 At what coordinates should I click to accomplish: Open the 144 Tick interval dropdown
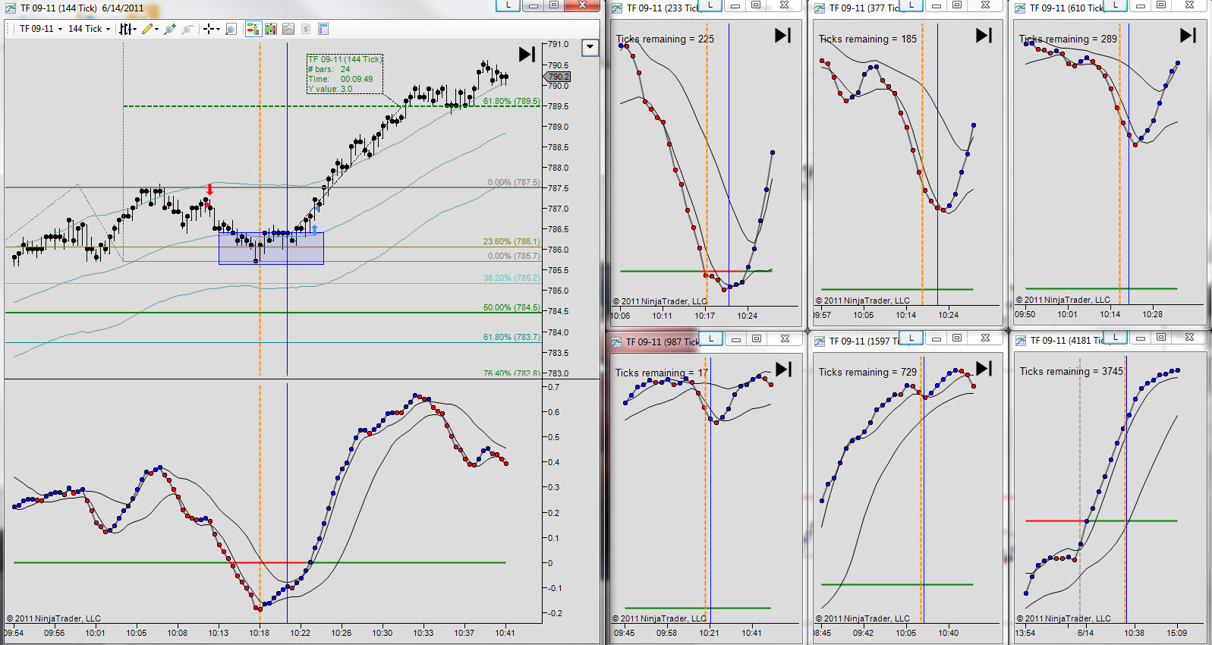point(89,29)
